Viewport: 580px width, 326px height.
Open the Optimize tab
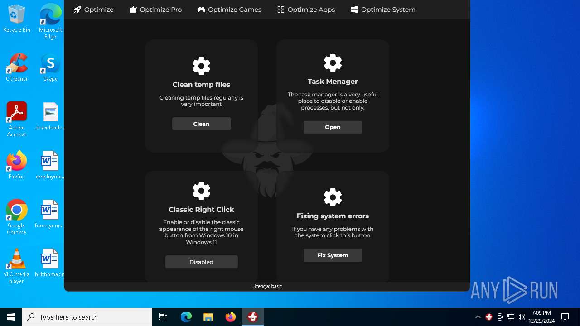pos(93,10)
